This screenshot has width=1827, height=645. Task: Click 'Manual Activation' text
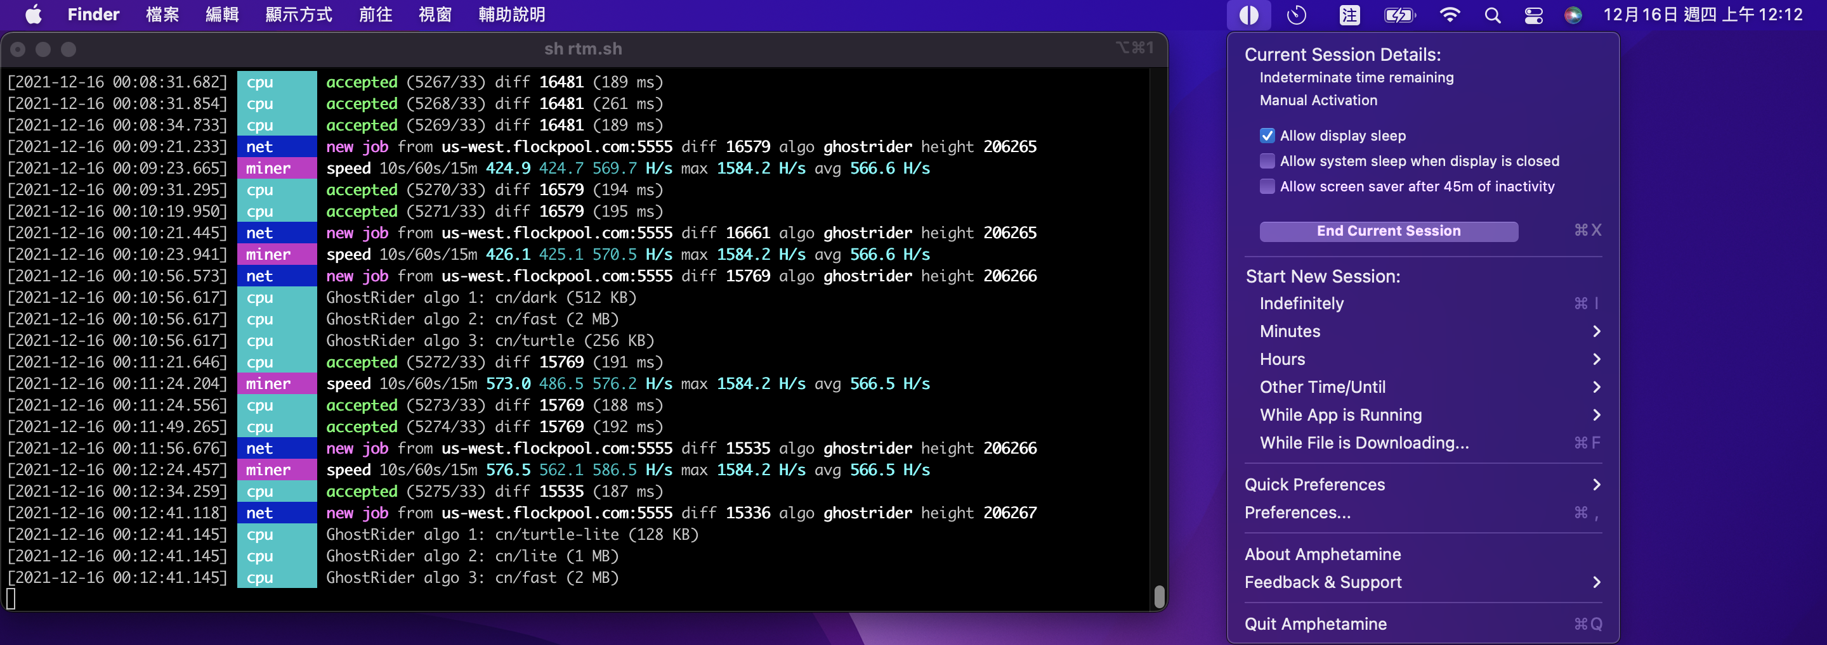(x=1318, y=100)
